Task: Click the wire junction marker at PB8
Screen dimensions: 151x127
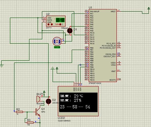Action: 81,65
